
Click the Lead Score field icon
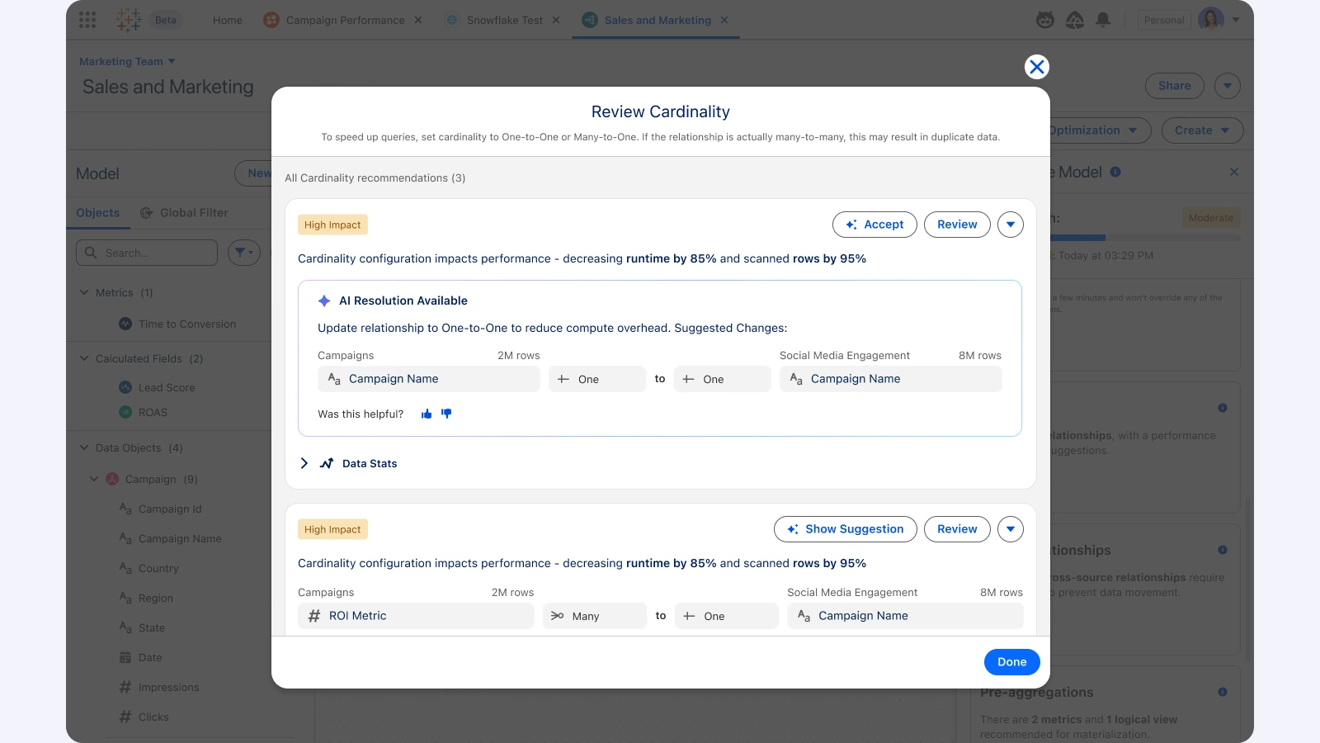pyautogui.click(x=125, y=387)
